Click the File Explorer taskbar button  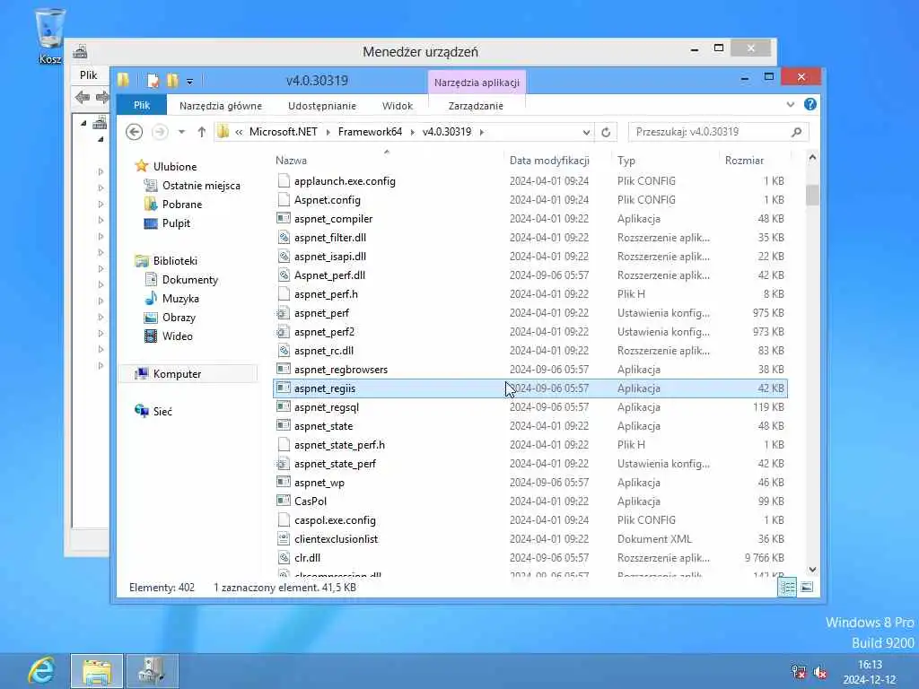click(97, 671)
